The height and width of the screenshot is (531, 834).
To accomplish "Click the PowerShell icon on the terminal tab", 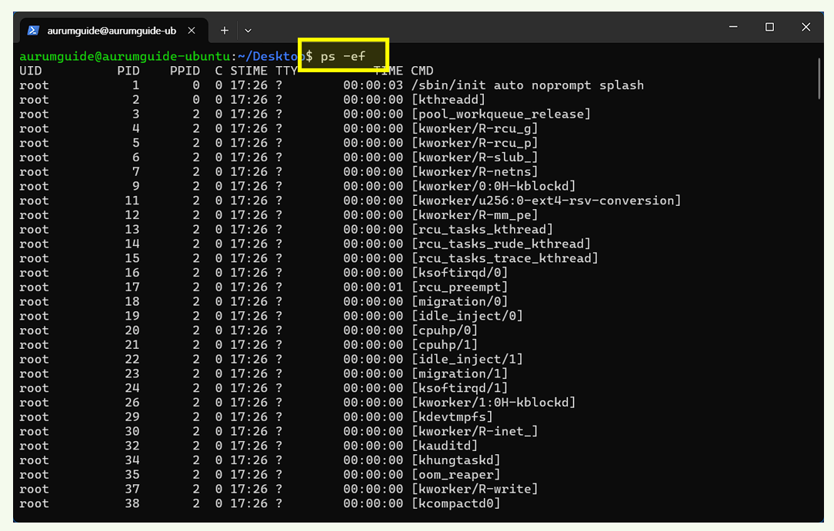I will (x=33, y=30).
